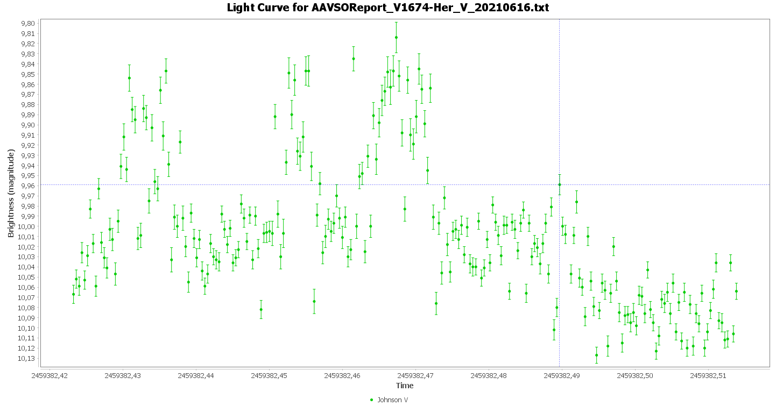Viewport: 776px width, 406px height.
Task: Click the horizontal dotted crosshair line
Action: [323, 185]
